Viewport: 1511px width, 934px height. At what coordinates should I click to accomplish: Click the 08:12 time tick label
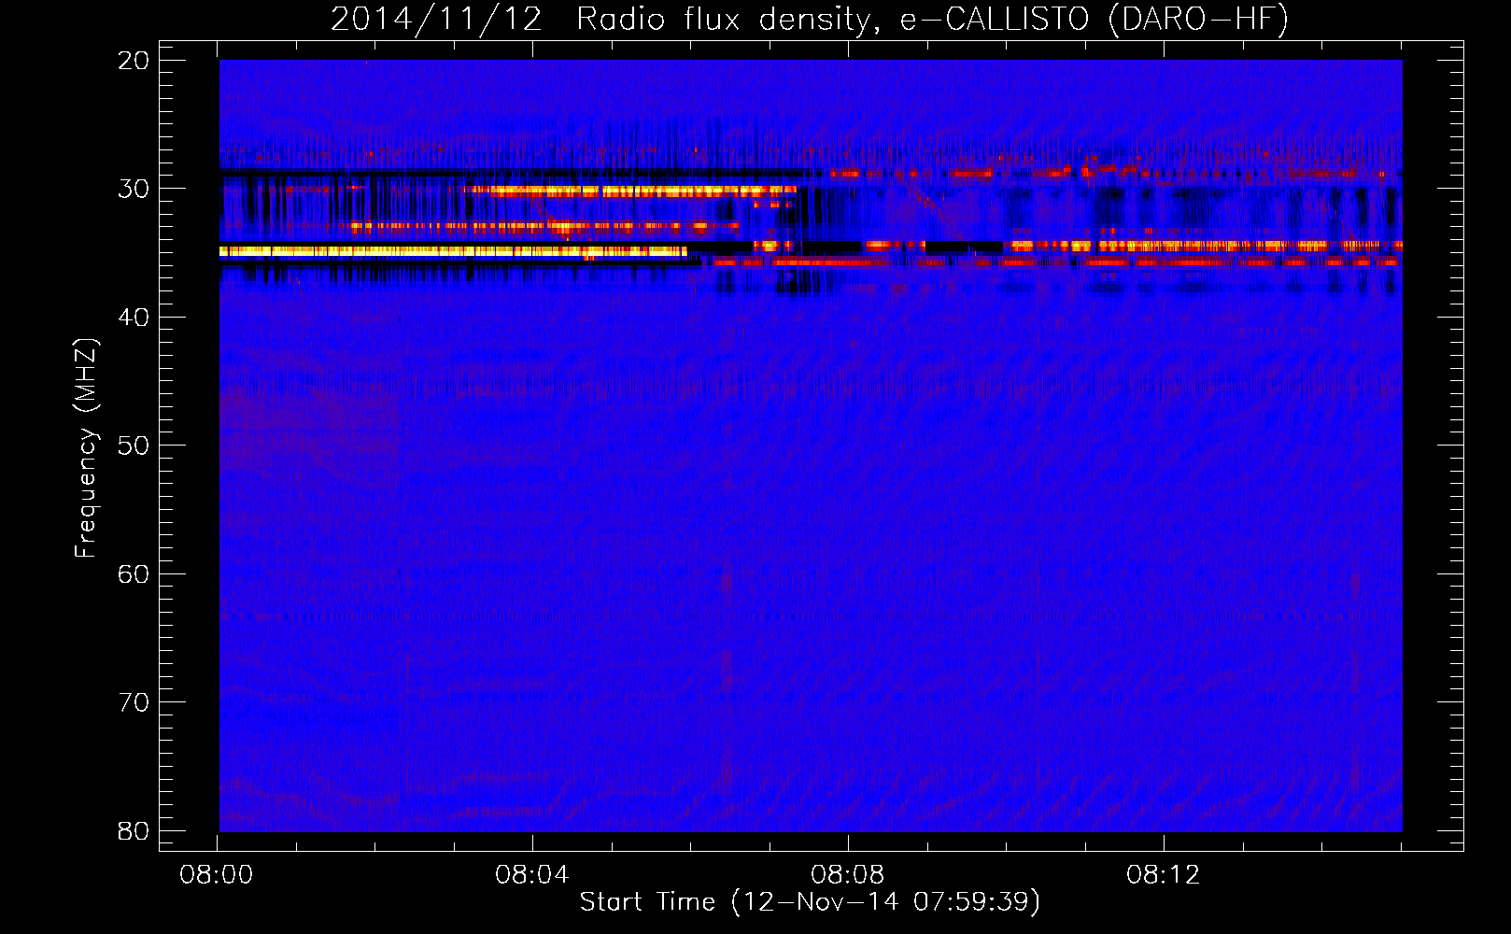(x=1164, y=875)
